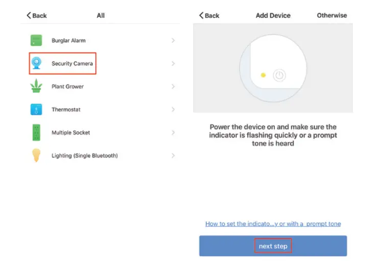
Task: Select the Plant Grower list label
Action: (67, 87)
